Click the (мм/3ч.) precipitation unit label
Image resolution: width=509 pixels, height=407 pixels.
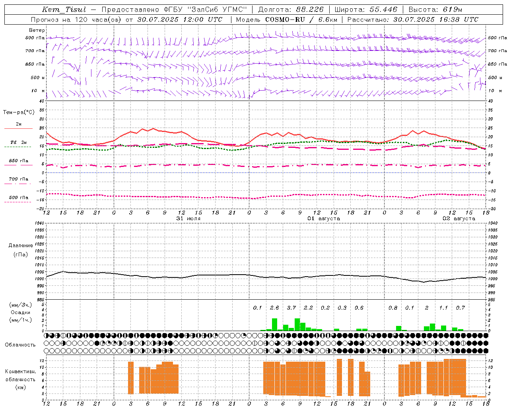pyautogui.click(x=21, y=305)
